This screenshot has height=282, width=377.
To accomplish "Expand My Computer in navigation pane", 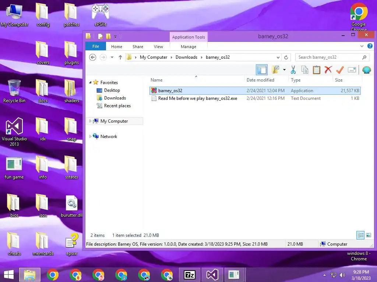I will point(90,121).
